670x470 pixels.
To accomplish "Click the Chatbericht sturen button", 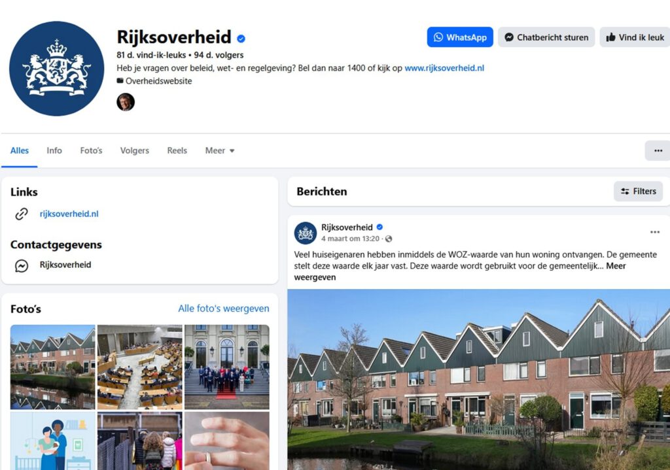I will click(x=546, y=37).
